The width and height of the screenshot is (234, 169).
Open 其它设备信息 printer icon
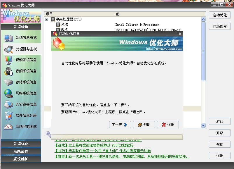pyautogui.click(x=8, y=104)
